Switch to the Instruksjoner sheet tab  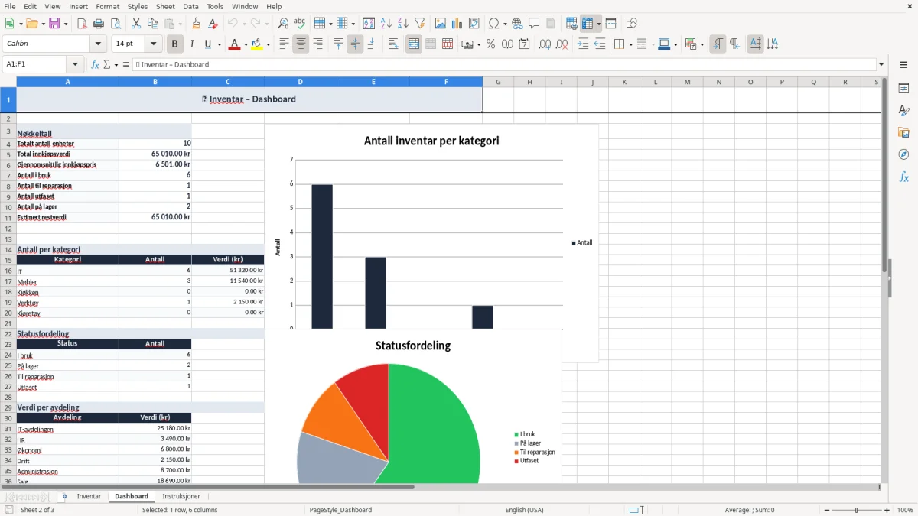pyautogui.click(x=181, y=497)
